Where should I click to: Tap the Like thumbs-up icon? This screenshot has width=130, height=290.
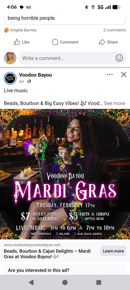pyautogui.click(x=17, y=42)
